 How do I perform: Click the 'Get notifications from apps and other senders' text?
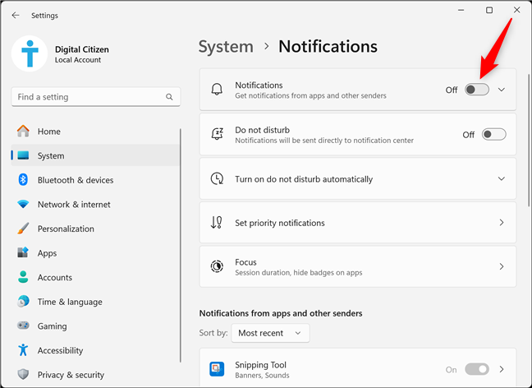point(310,96)
